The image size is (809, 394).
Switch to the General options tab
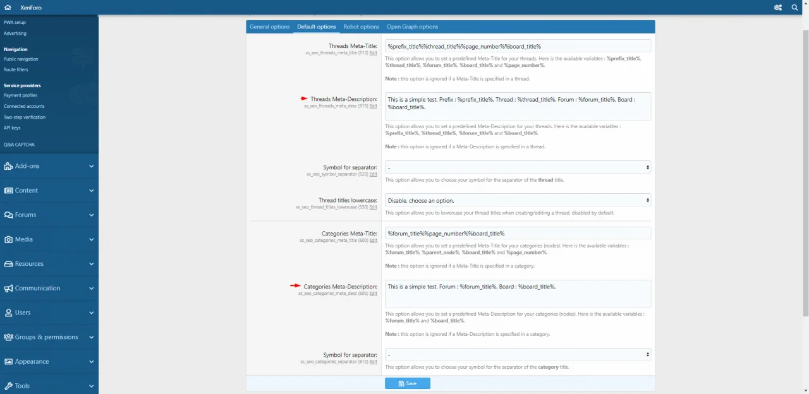point(269,27)
